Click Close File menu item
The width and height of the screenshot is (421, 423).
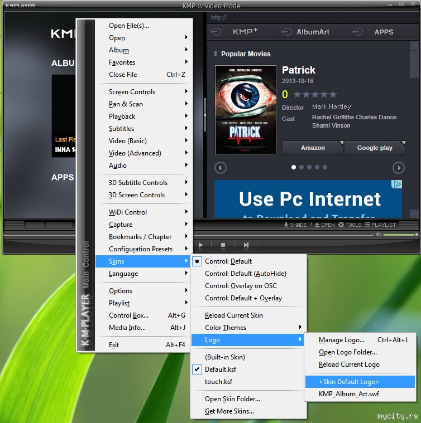[144, 75]
